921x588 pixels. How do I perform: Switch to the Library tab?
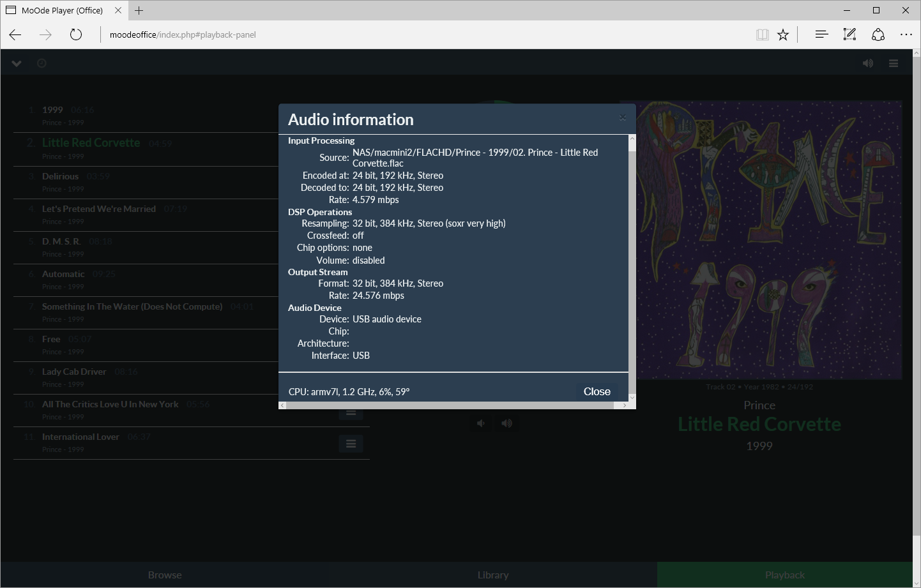493,575
